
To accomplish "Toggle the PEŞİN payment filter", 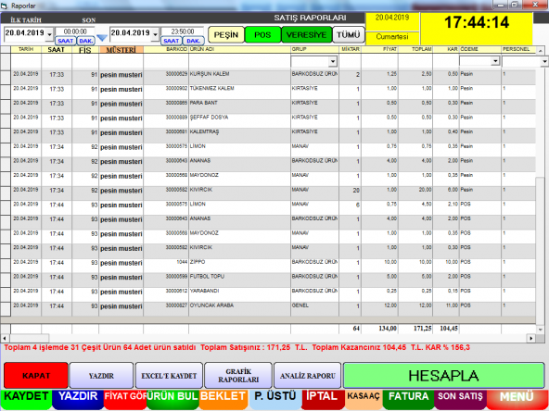I will 226,35.
